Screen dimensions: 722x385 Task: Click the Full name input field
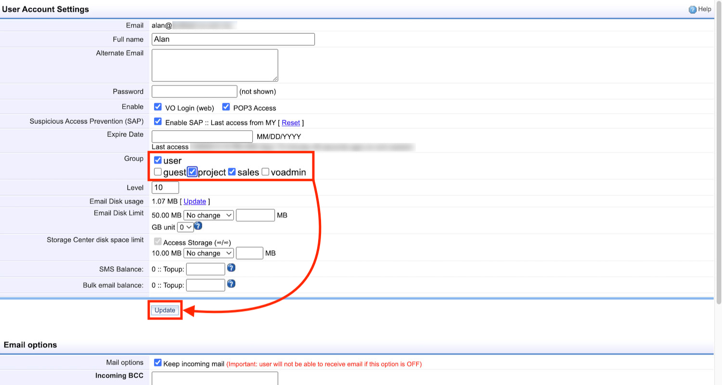point(233,39)
